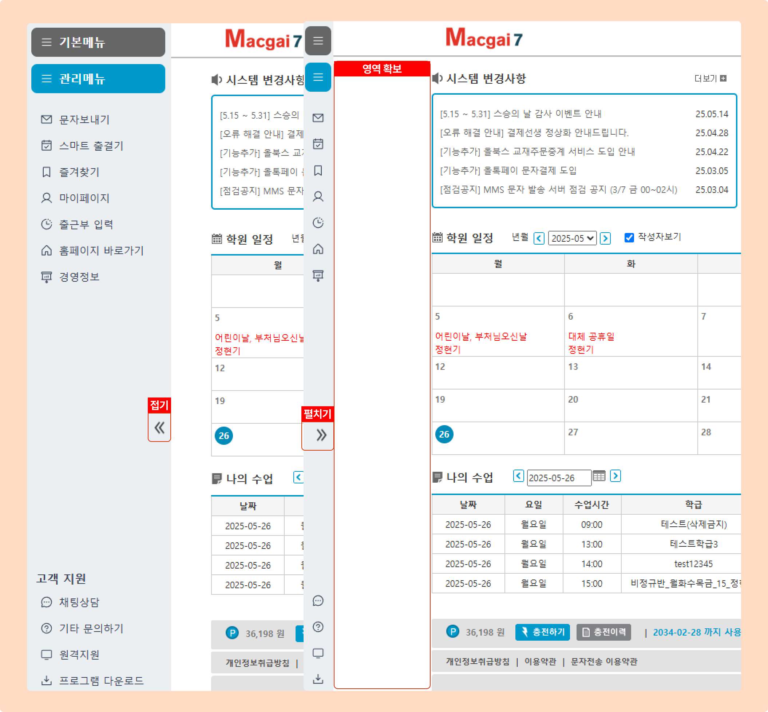Expand 더보기 for system changes
Screen dimensions: 768x712
point(710,79)
